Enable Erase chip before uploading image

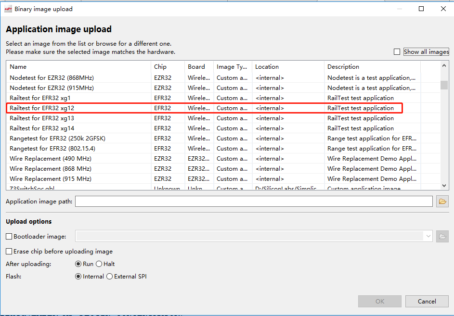(x=9, y=251)
